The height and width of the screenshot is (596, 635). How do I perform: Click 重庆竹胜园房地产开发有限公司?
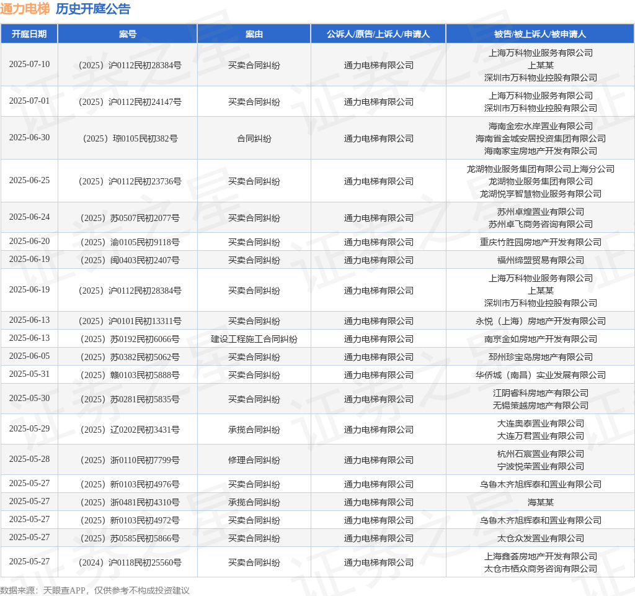point(540,242)
